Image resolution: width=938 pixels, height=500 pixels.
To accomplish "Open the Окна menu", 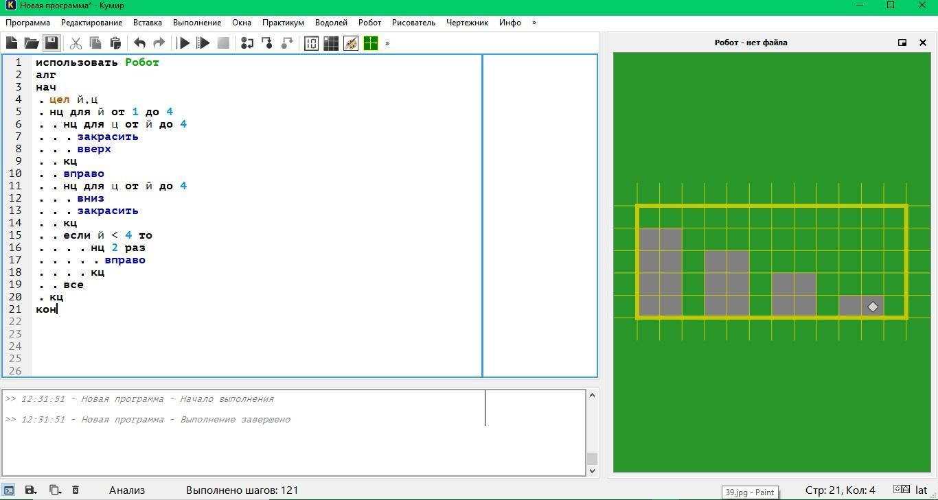I will pos(242,23).
